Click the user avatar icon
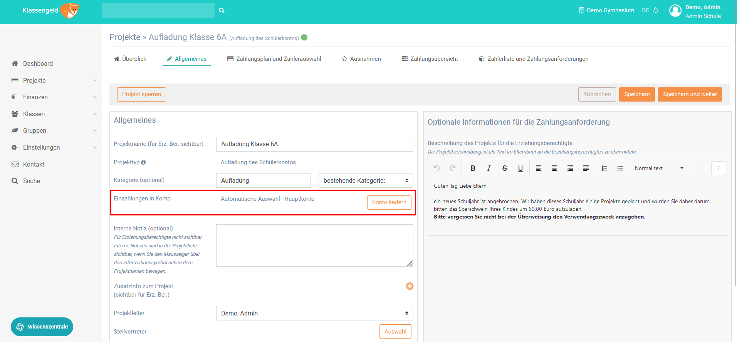Image resolution: width=737 pixels, height=342 pixels. (x=675, y=11)
